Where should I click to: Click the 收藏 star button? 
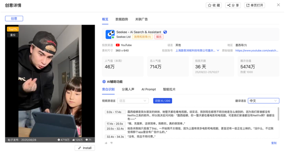214,5
